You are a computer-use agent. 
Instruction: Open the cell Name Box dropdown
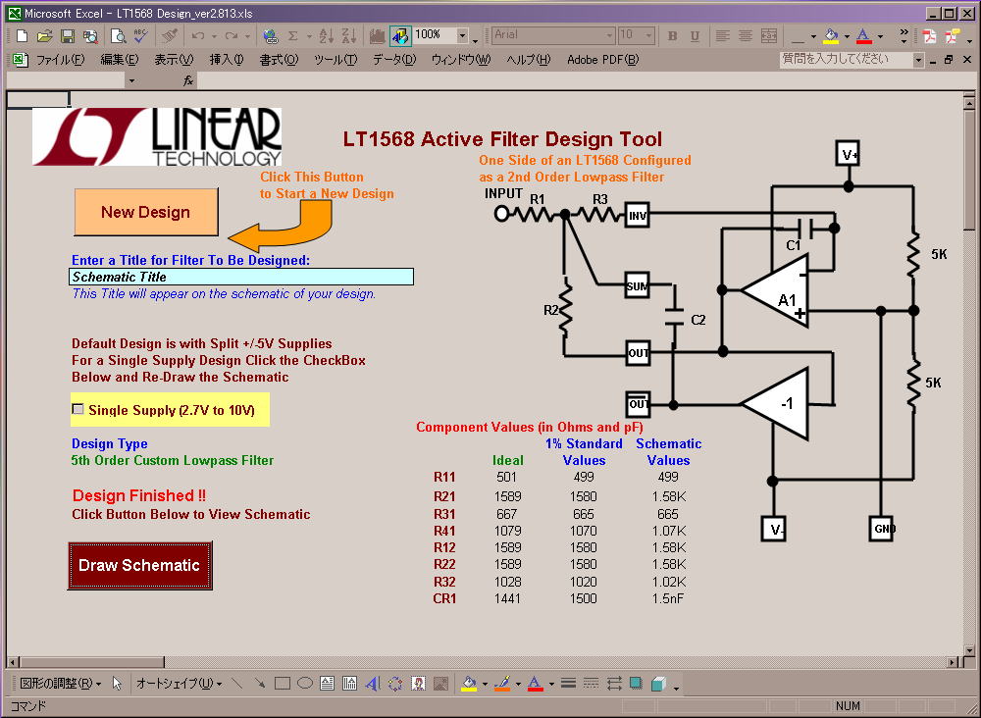pos(131,80)
